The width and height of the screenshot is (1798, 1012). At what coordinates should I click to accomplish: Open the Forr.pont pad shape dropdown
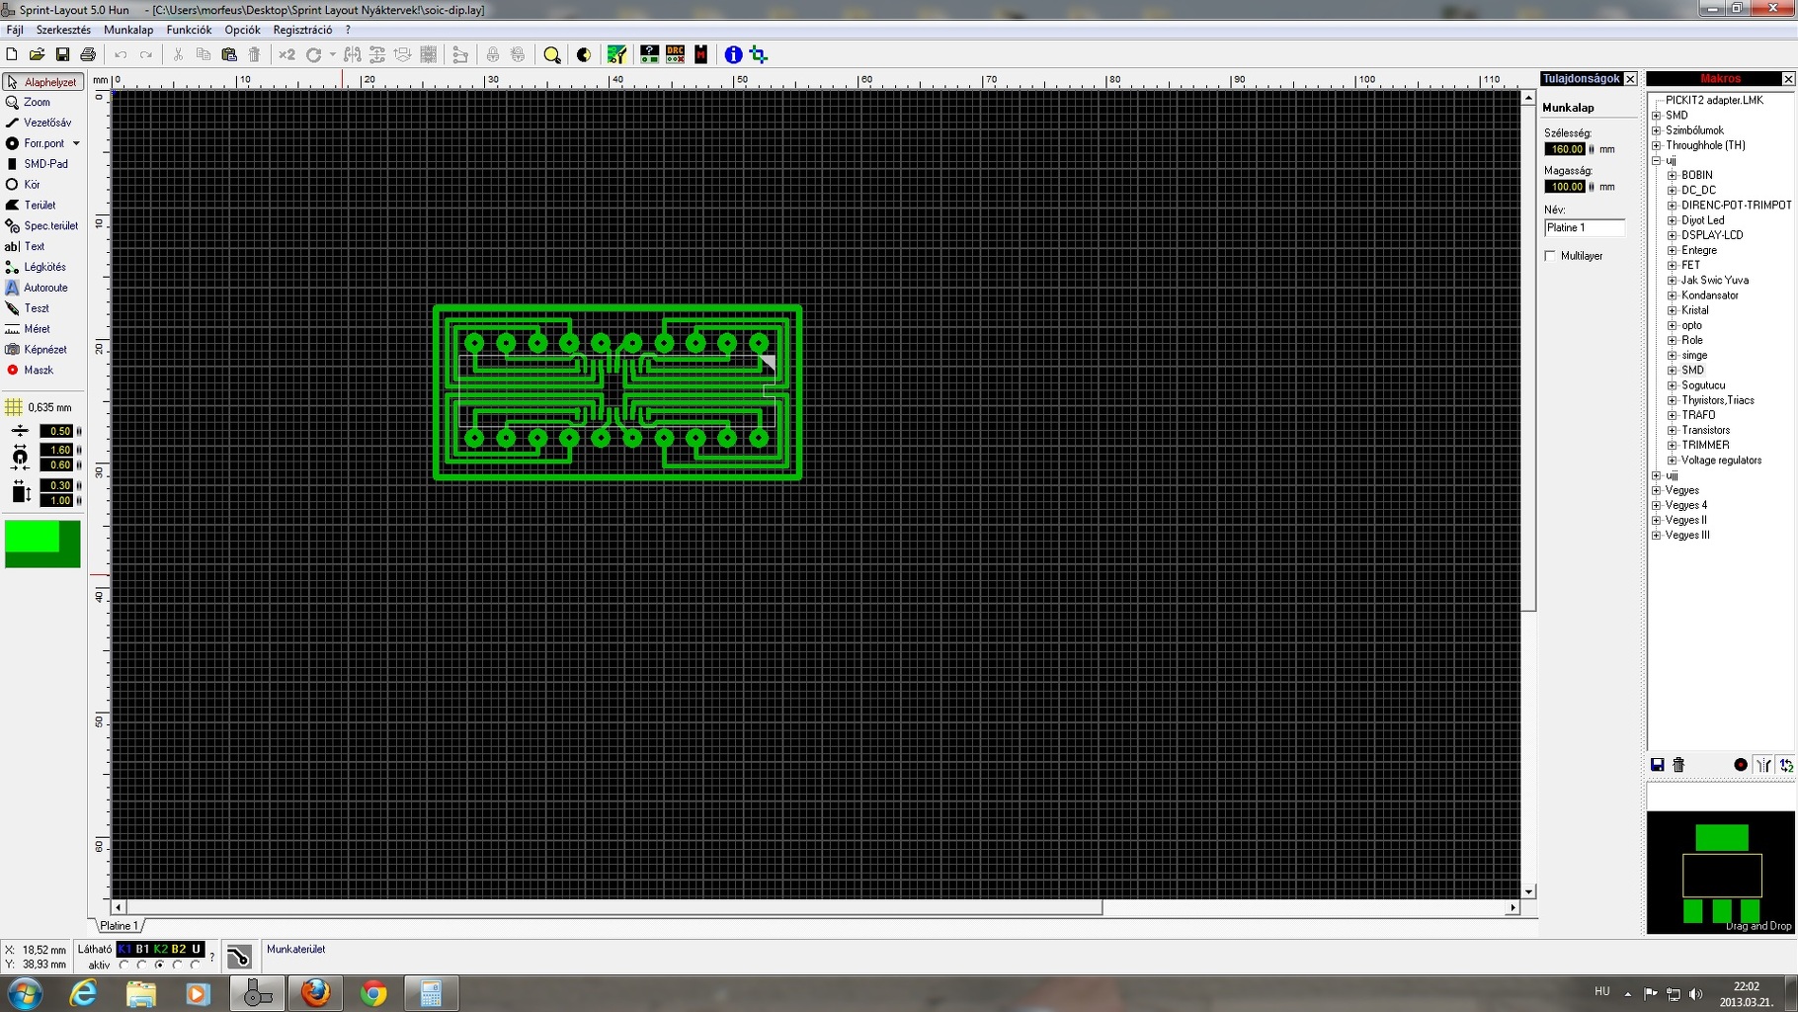click(76, 143)
